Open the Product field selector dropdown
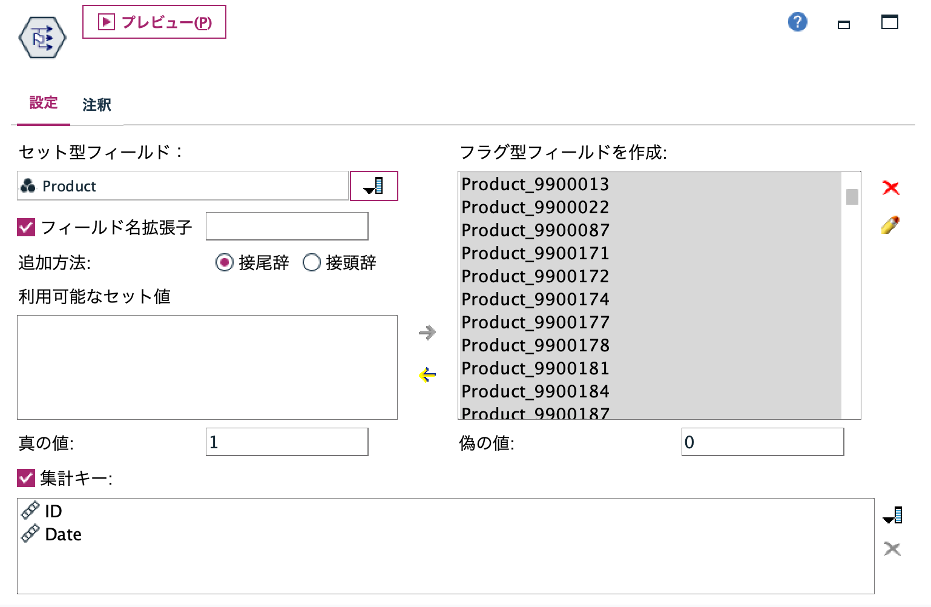The width and height of the screenshot is (931, 607). click(373, 186)
